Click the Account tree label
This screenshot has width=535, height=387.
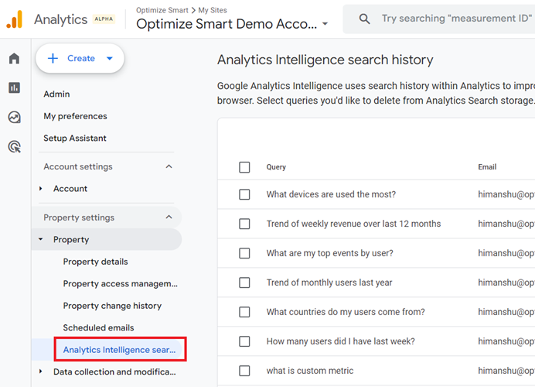[70, 189]
